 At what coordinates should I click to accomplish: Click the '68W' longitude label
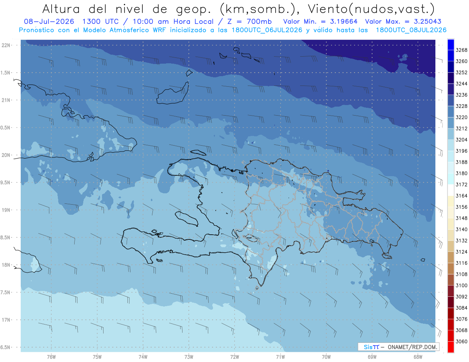point(418,357)
